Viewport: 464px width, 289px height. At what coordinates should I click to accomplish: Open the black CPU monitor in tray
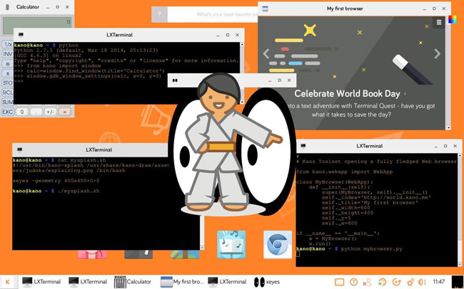coord(457,282)
